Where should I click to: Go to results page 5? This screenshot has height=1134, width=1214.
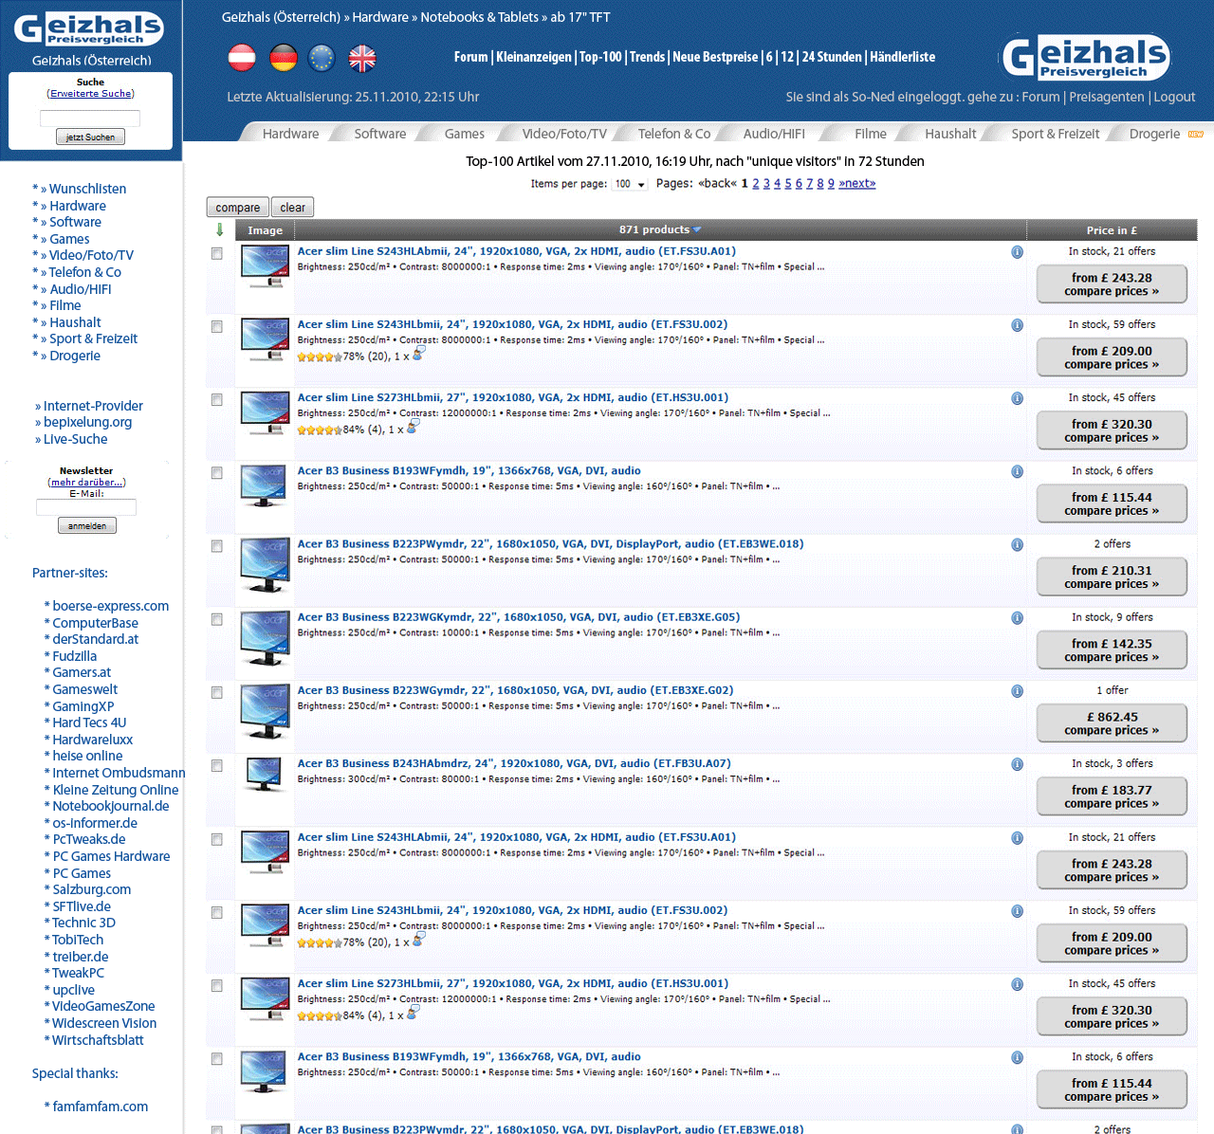(x=787, y=184)
